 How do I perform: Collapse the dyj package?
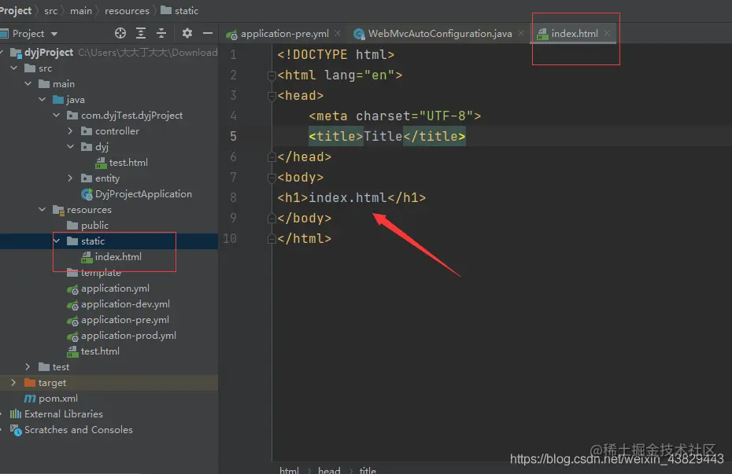click(x=71, y=146)
